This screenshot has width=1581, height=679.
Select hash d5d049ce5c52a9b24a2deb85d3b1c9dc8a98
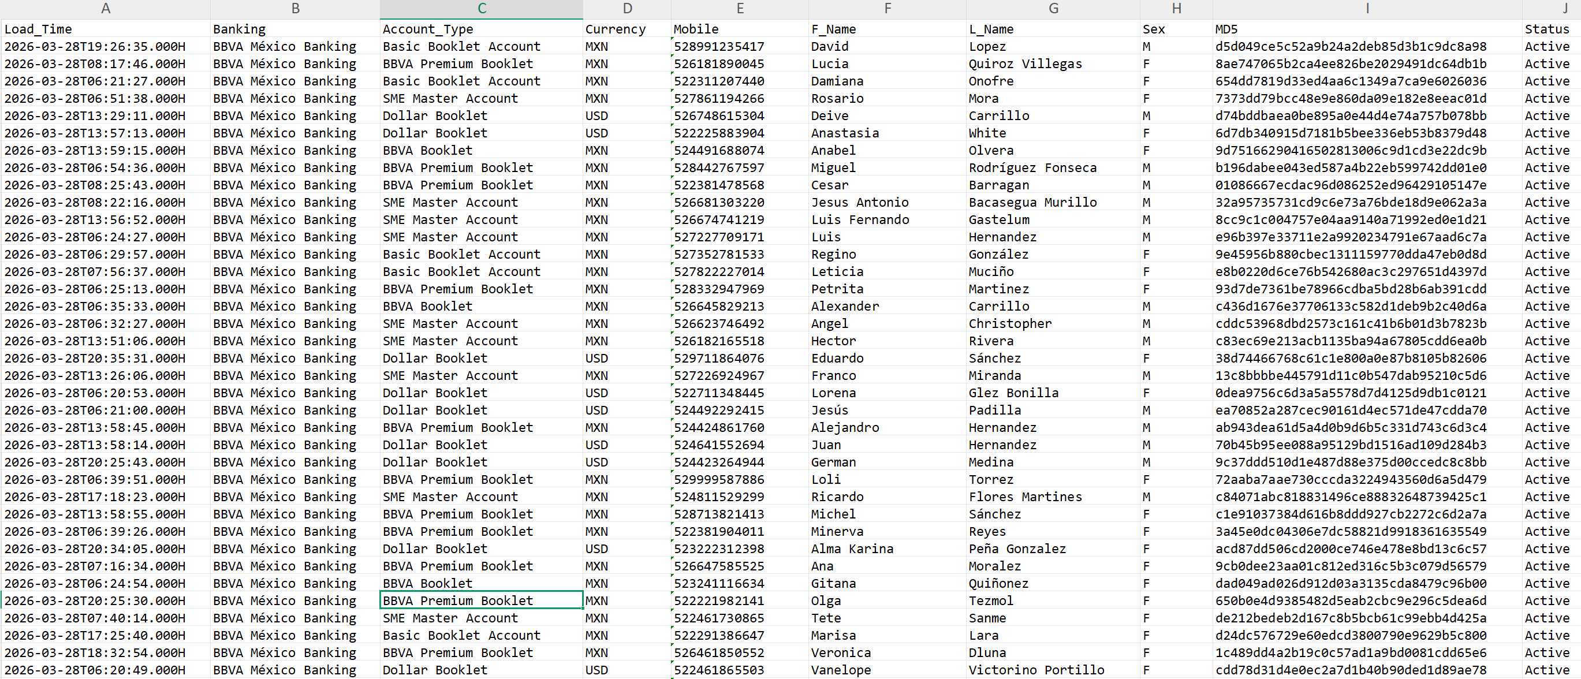(x=1367, y=47)
